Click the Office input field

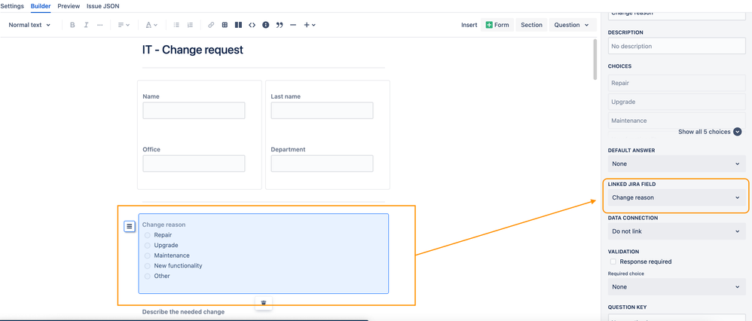tap(194, 164)
